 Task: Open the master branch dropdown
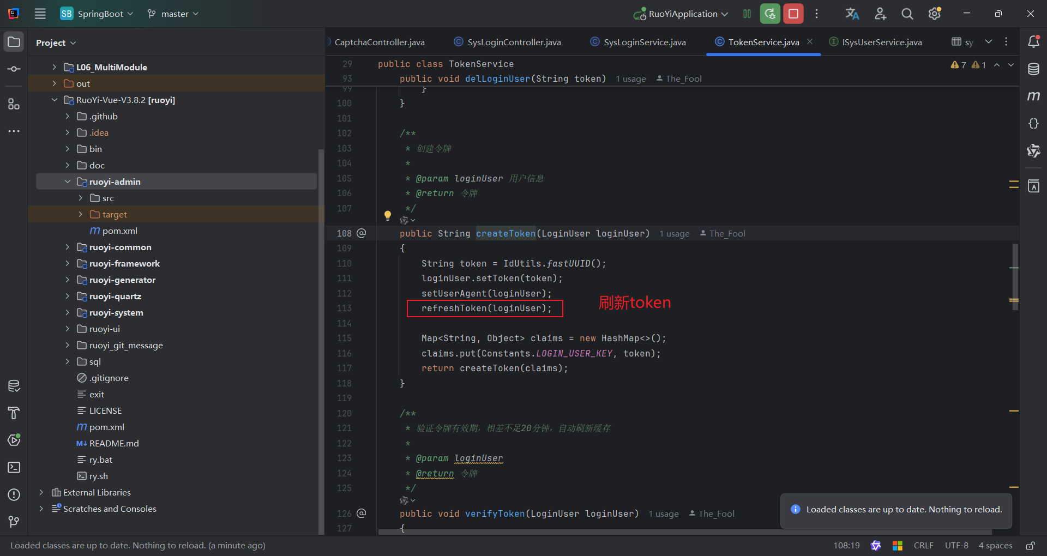pyautogui.click(x=173, y=14)
